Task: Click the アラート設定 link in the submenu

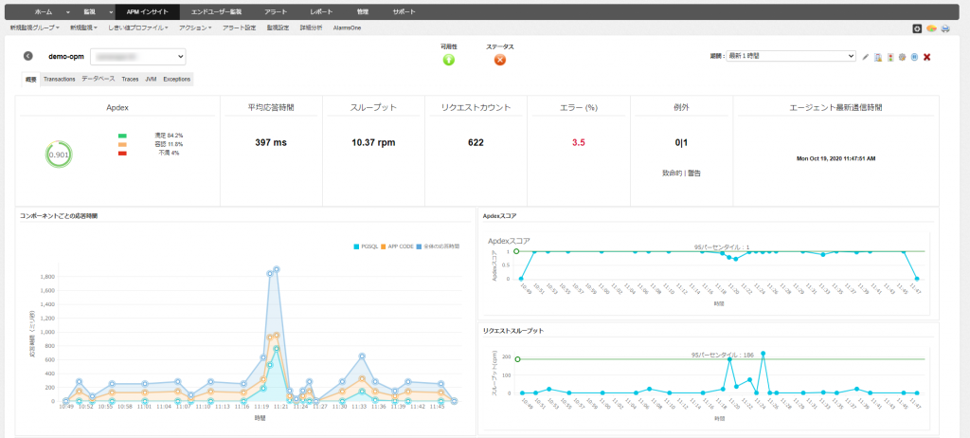Action: tap(237, 28)
